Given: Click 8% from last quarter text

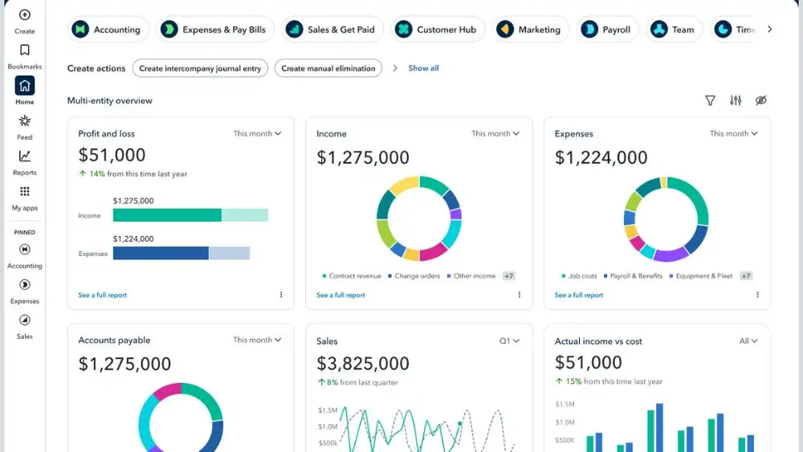Looking at the screenshot, I should click(x=358, y=382).
